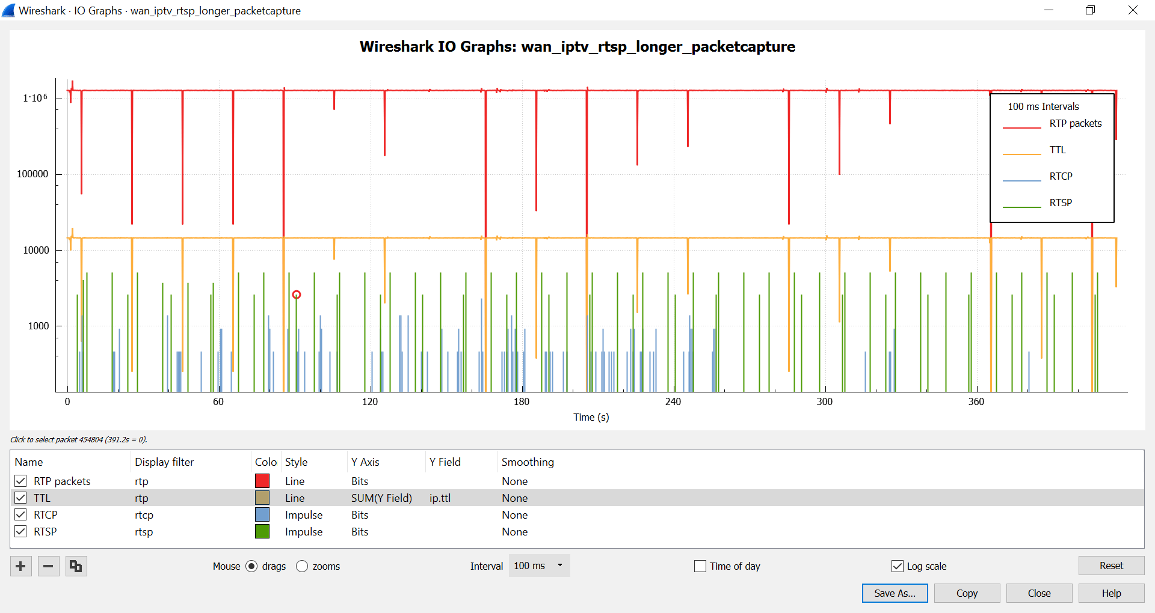Click the Name column header
Viewport: 1155px width, 613px height.
pos(70,462)
